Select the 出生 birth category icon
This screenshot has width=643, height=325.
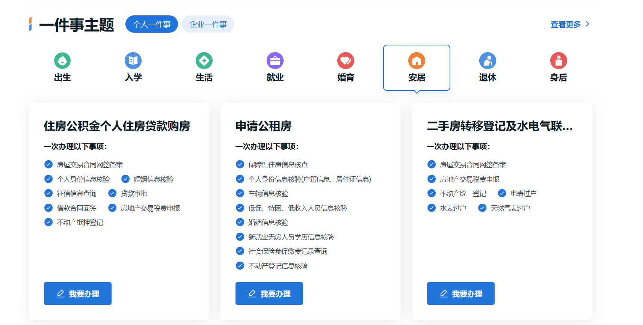point(62,60)
